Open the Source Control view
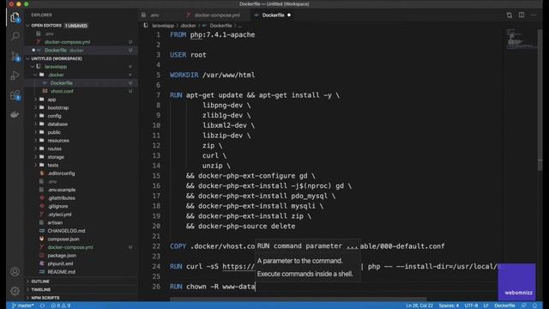Image resolution: width=549 pixels, height=309 pixels. [x=15, y=56]
